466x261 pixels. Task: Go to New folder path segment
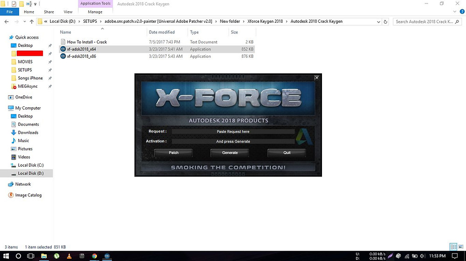point(230,21)
